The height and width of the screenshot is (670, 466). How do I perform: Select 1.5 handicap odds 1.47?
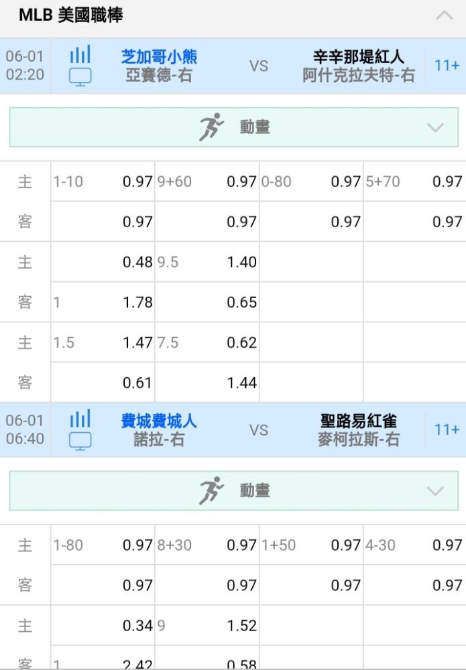(103, 342)
